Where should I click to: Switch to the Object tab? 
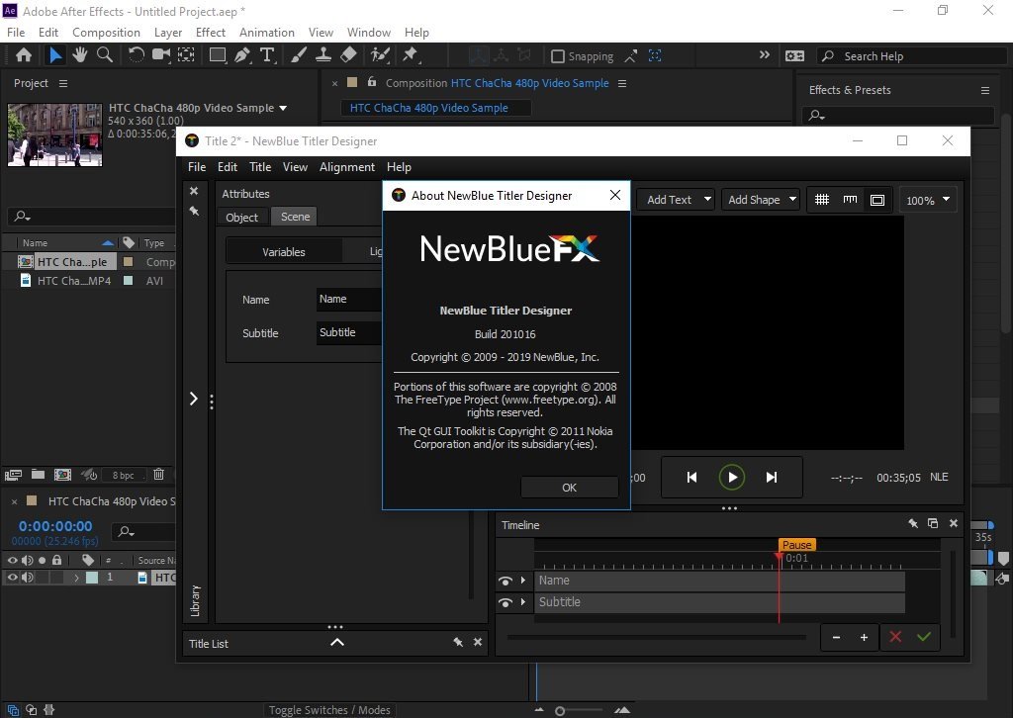point(241,217)
